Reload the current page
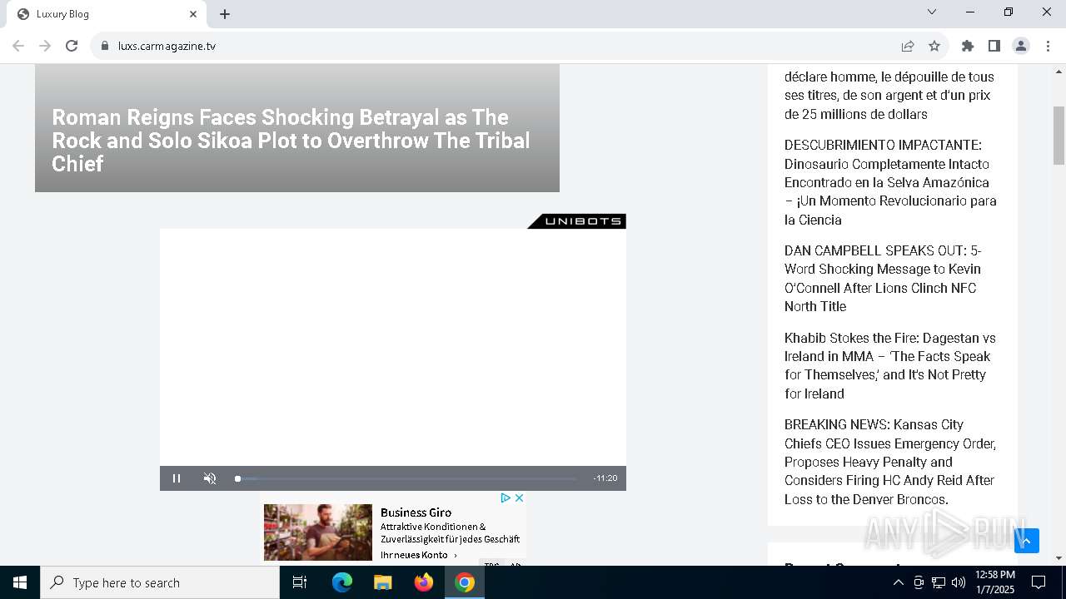This screenshot has width=1066, height=599. tap(72, 46)
